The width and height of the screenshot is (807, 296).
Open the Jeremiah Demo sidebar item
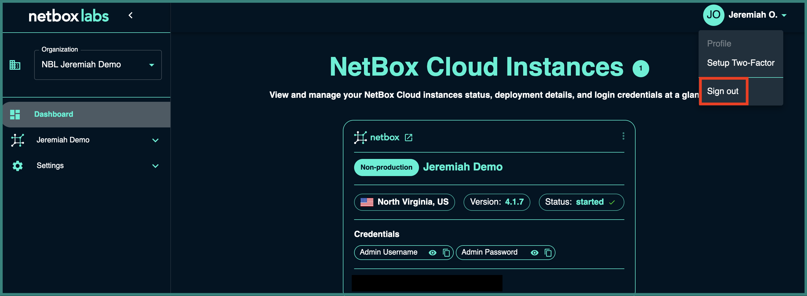pyautogui.click(x=87, y=140)
